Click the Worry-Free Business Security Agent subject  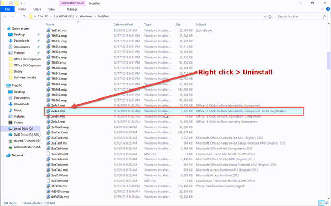[220, 186]
